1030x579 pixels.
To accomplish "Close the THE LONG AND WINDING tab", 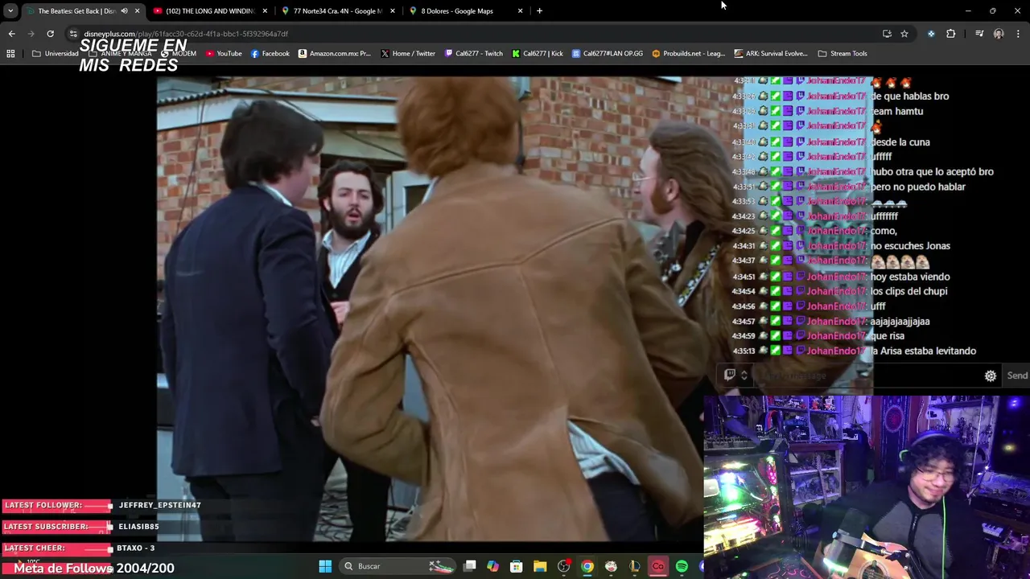I will 265,10.
